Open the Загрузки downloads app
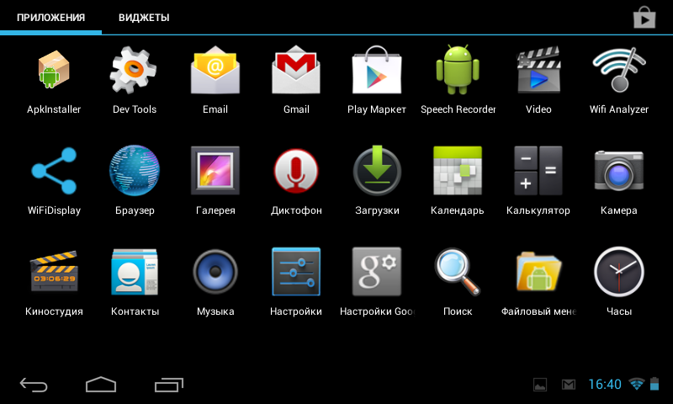The image size is (673, 404). [x=377, y=171]
